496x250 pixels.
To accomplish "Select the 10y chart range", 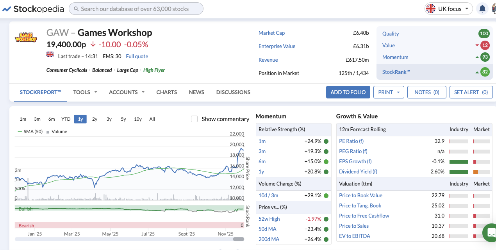I will tap(138, 119).
